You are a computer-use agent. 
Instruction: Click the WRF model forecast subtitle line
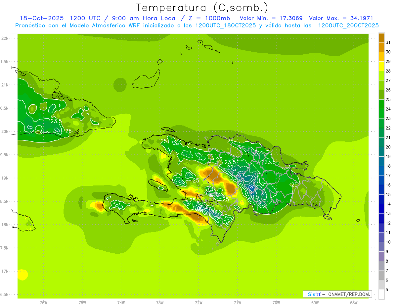(x=197, y=26)
